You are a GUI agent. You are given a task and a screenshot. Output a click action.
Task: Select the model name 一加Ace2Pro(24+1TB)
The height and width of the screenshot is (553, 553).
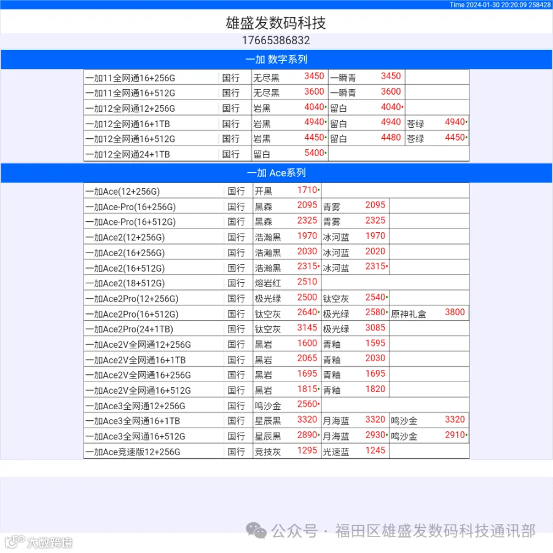click(130, 329)
